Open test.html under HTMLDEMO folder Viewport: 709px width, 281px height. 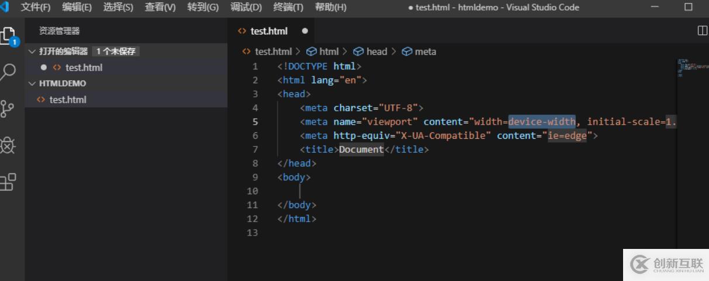(67, 100)
